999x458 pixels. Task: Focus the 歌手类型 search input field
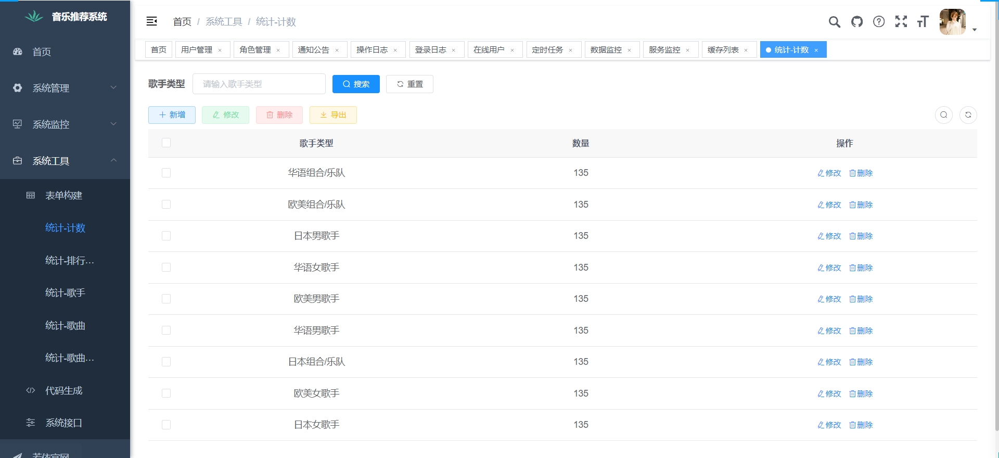click(259, 84)
